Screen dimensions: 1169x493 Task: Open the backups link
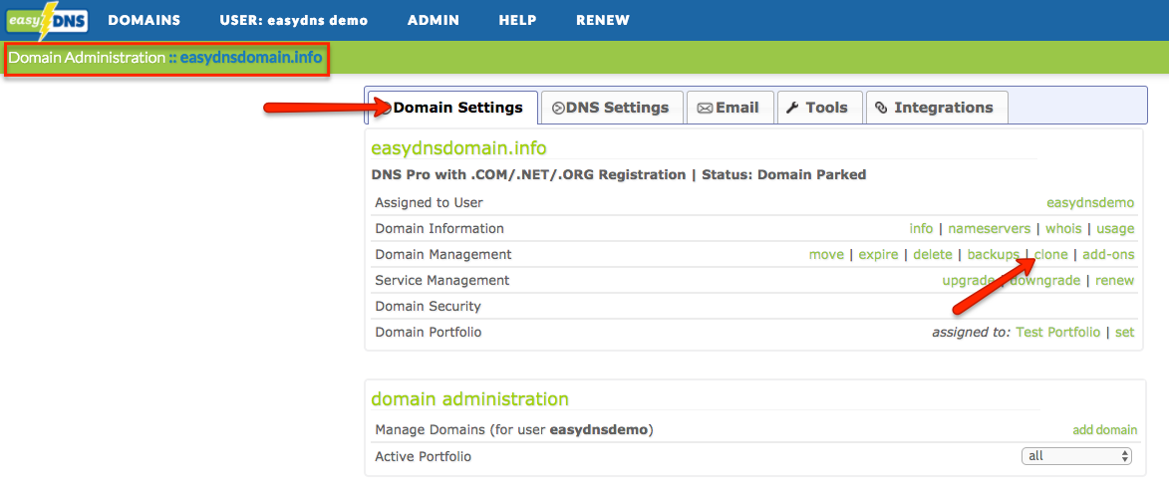[993, 255]
